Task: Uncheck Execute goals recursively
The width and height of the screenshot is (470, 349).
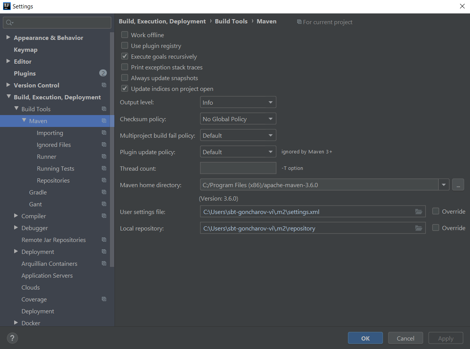Action: 124,56
